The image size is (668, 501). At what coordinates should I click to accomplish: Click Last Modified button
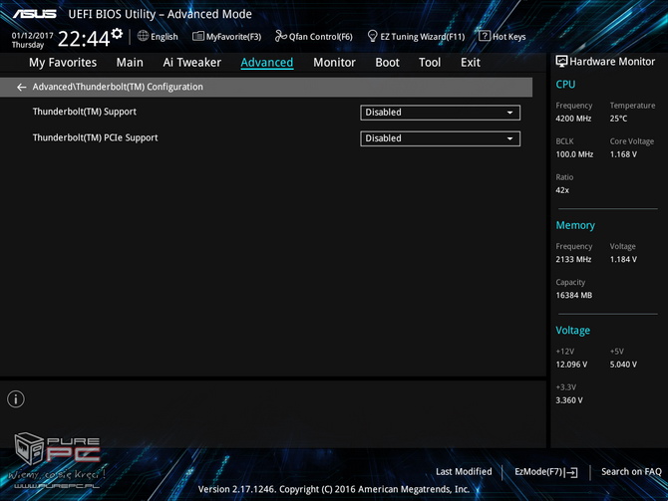tap(464, 472)
